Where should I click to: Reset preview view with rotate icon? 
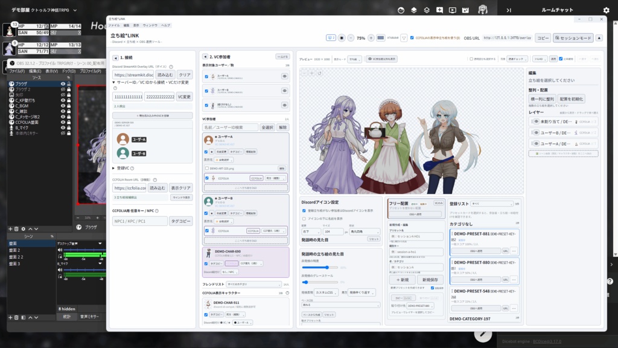319,73
